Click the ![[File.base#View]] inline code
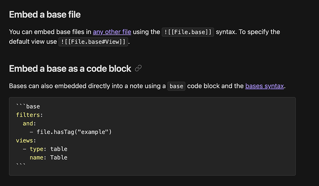The image size is (319, 186). point(93,42)
